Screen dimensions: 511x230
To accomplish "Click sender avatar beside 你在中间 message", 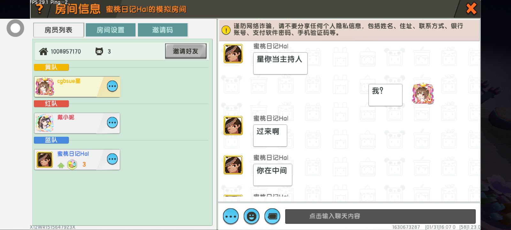I will 233,165.
